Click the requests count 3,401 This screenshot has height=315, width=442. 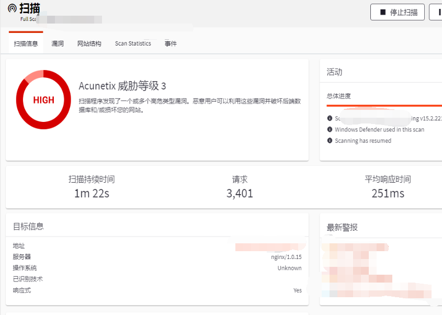[240, 194]
